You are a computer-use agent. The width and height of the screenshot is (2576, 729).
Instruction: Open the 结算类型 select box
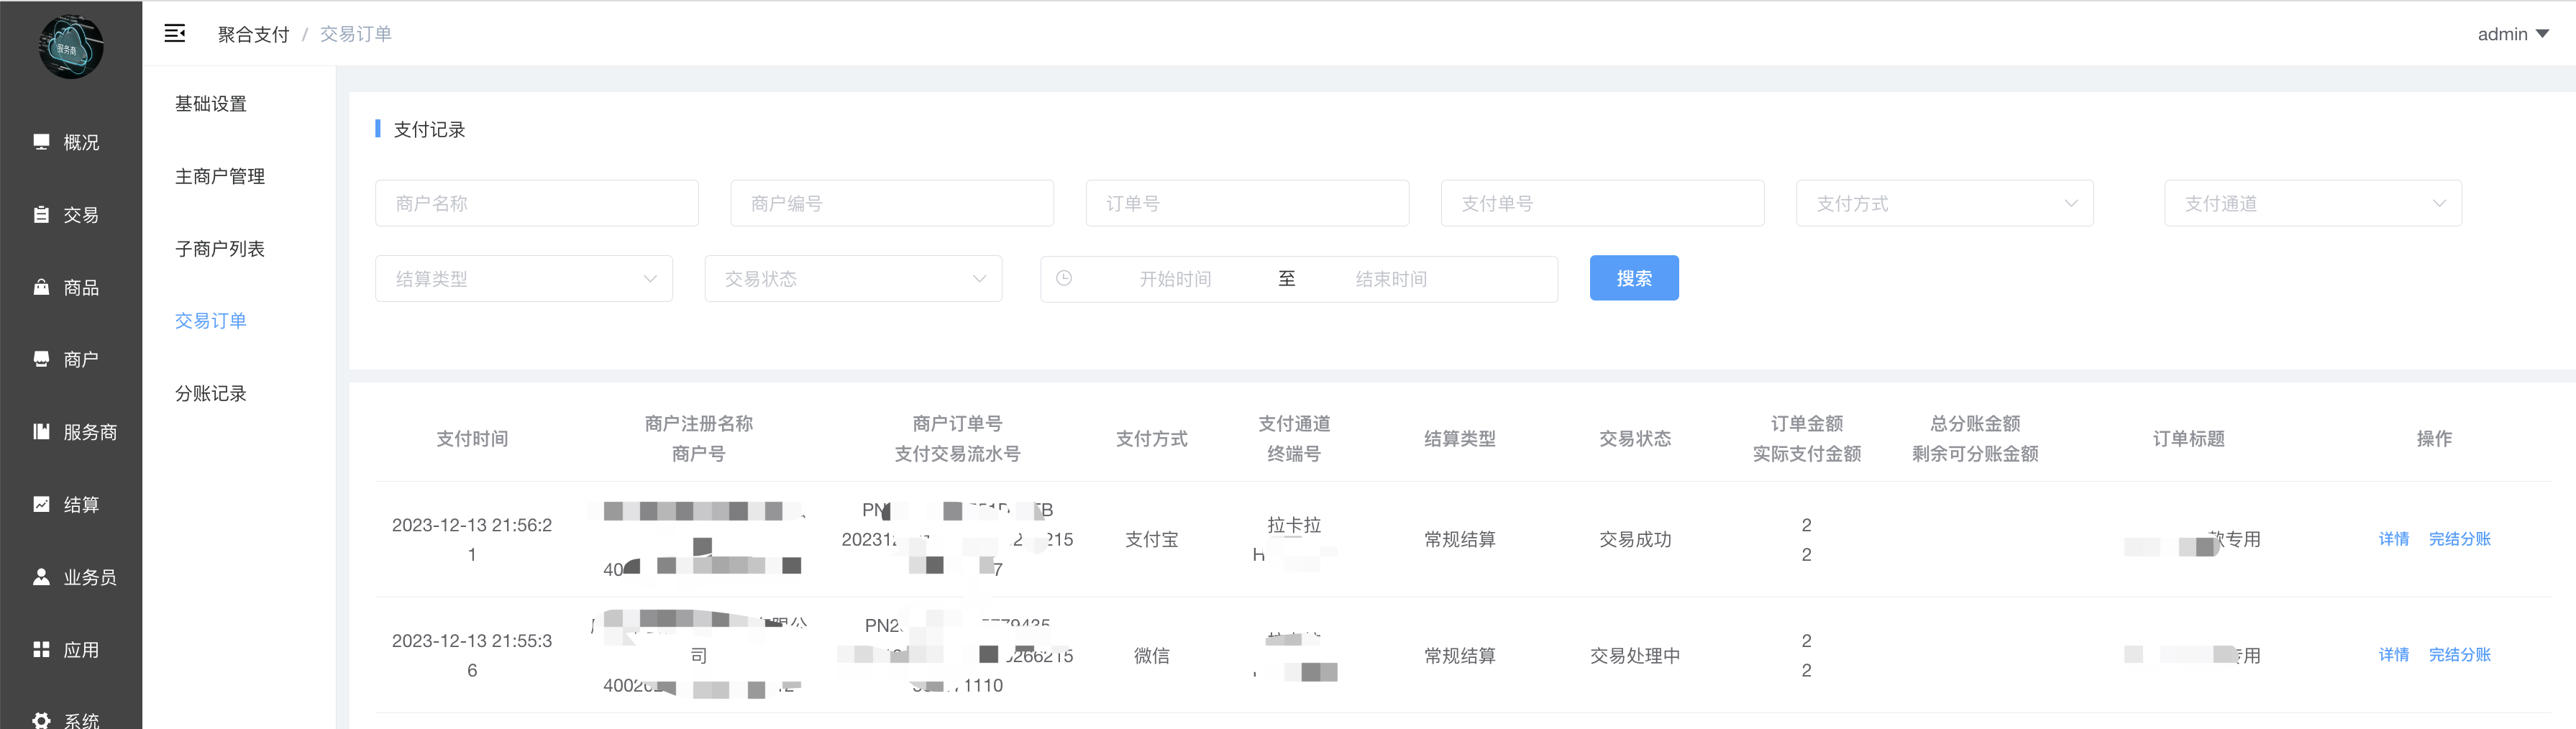point(523,278)
